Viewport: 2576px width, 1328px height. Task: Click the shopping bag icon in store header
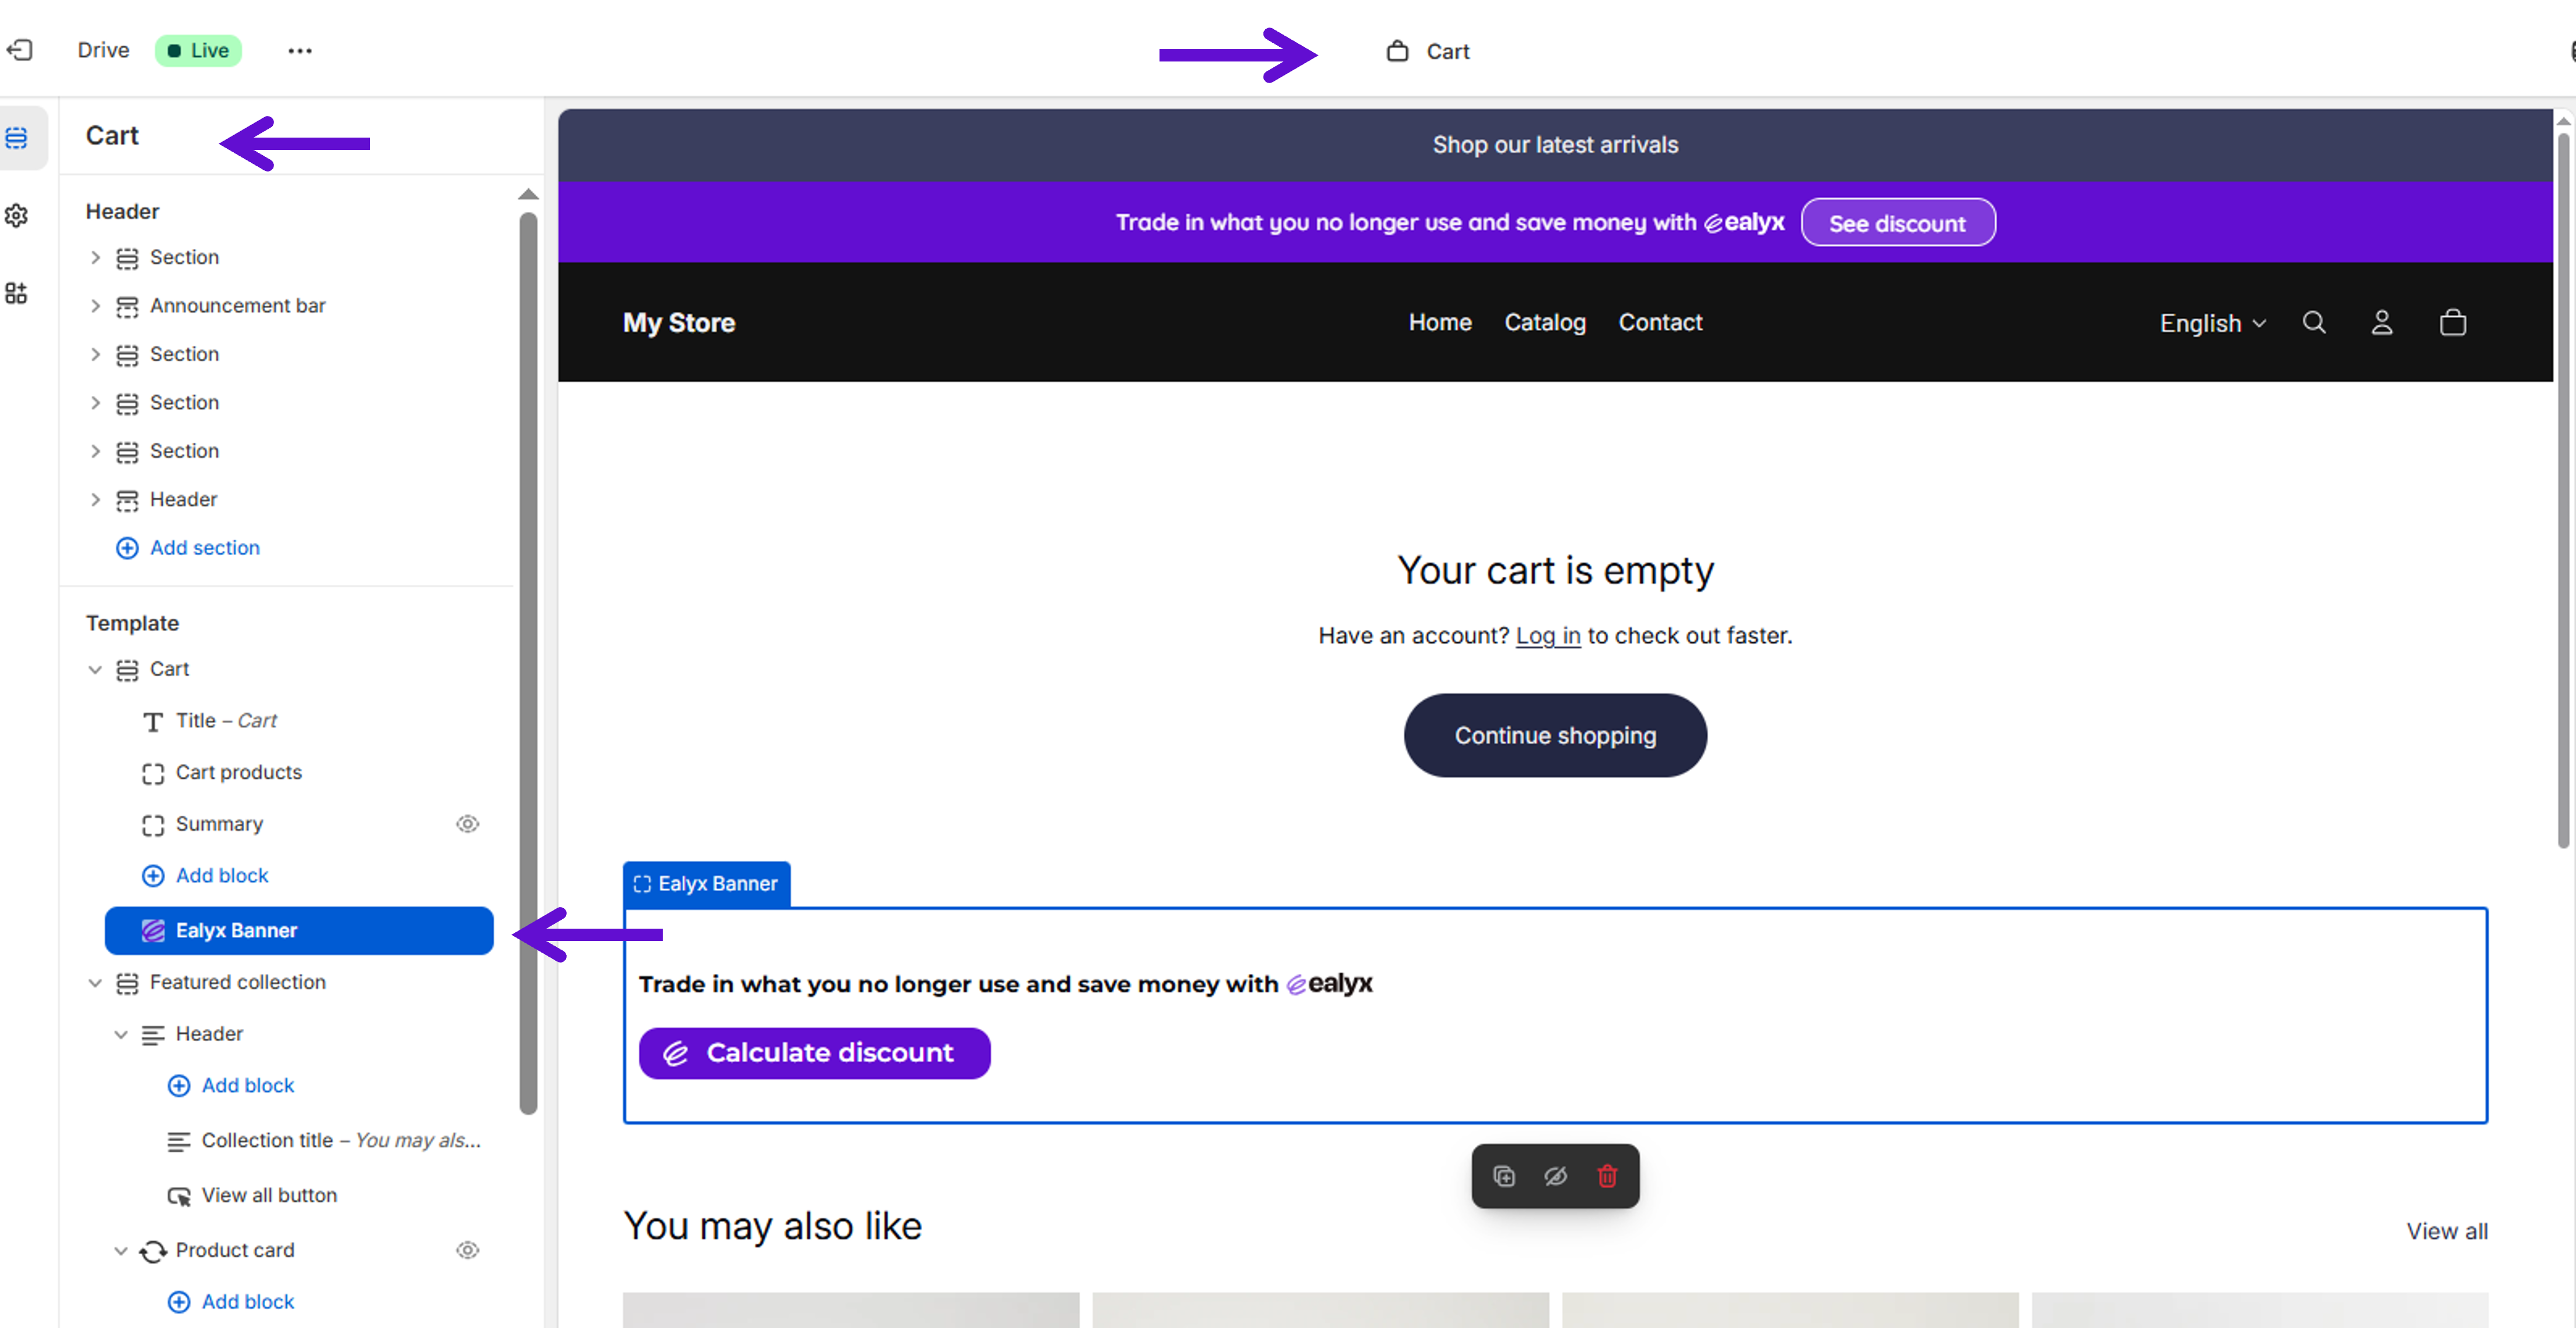pyautogui.click(x=2452, y=323)
